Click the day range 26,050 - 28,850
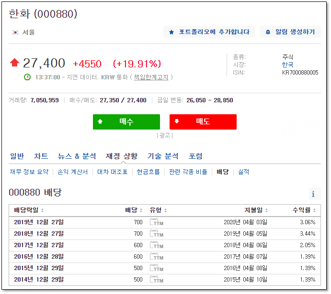The width and height of the screenshot is (331, 294). coord(210,100)
